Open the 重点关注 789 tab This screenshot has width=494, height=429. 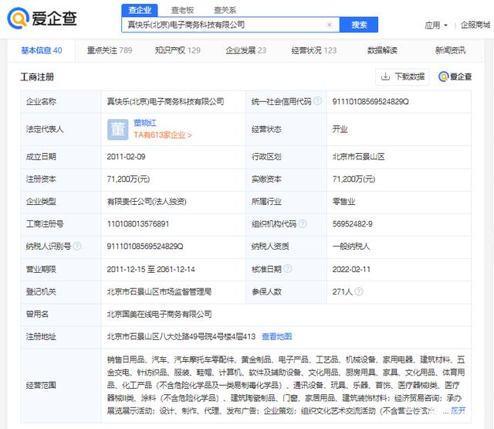(110, 50)
